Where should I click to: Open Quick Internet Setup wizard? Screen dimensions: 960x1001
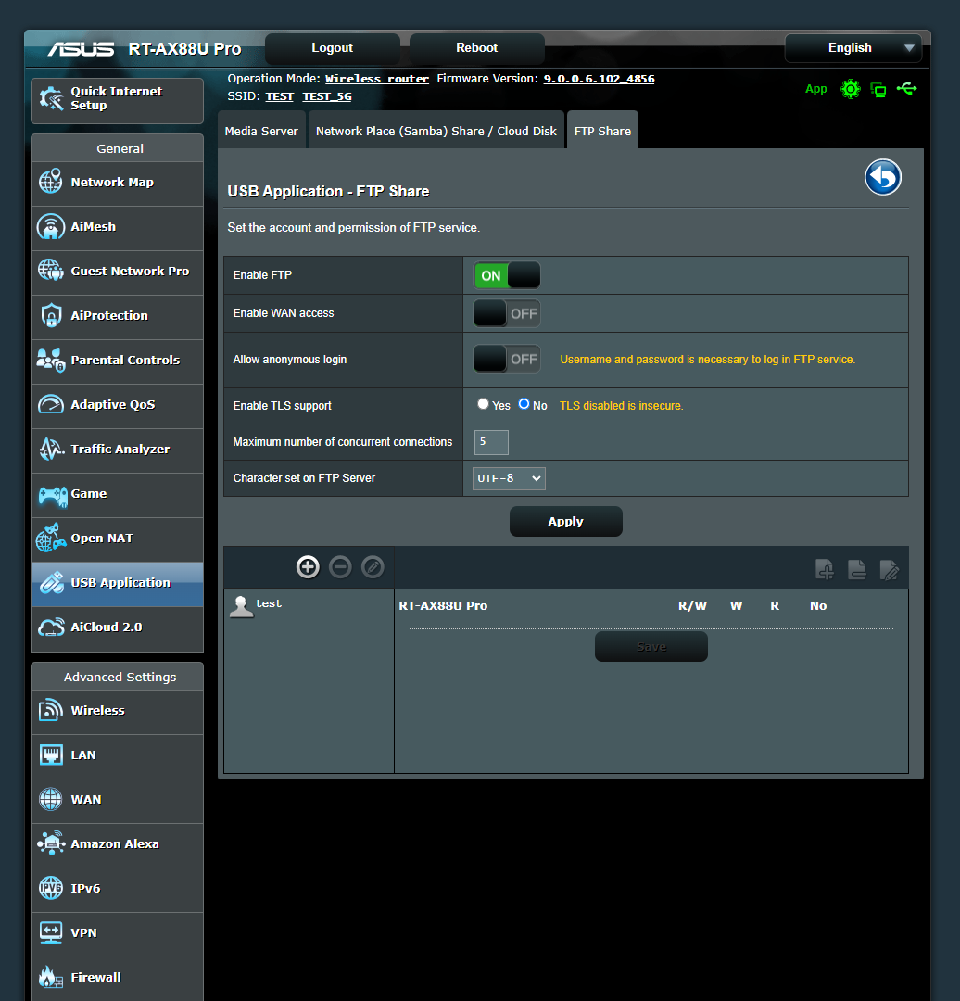tap(117, 100)
